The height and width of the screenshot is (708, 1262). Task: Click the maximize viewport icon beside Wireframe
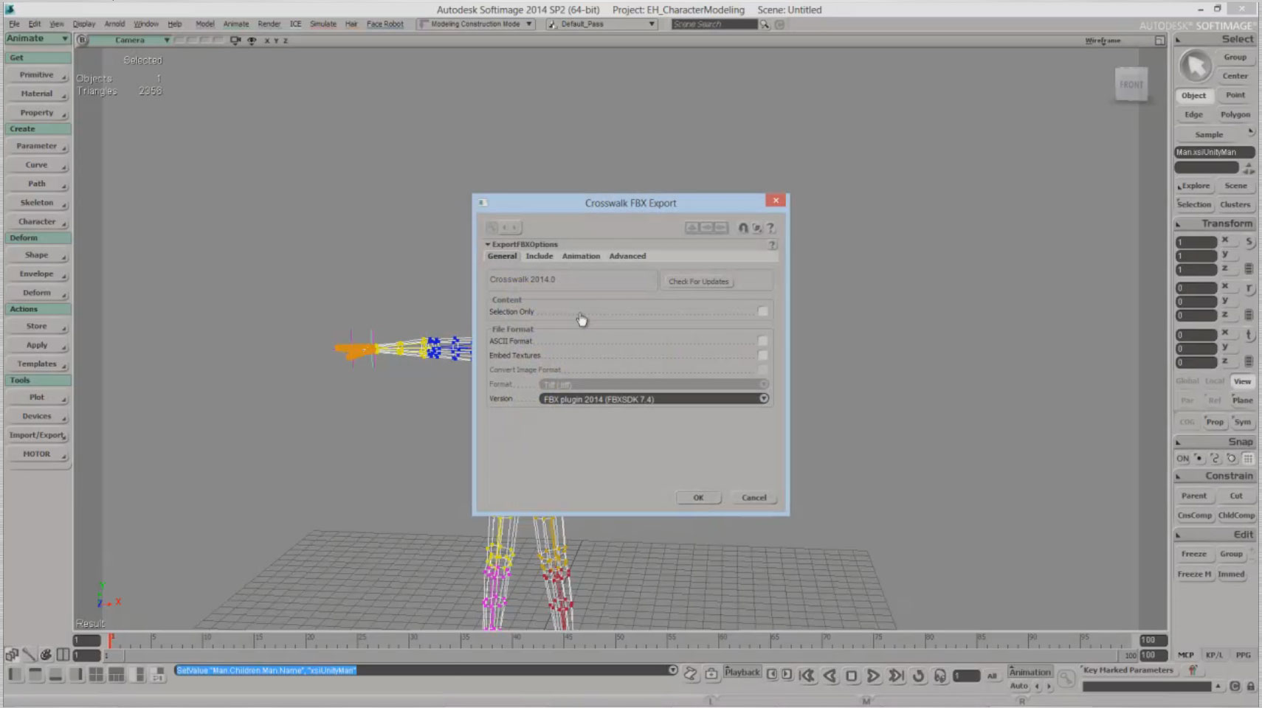point(1159,41)
